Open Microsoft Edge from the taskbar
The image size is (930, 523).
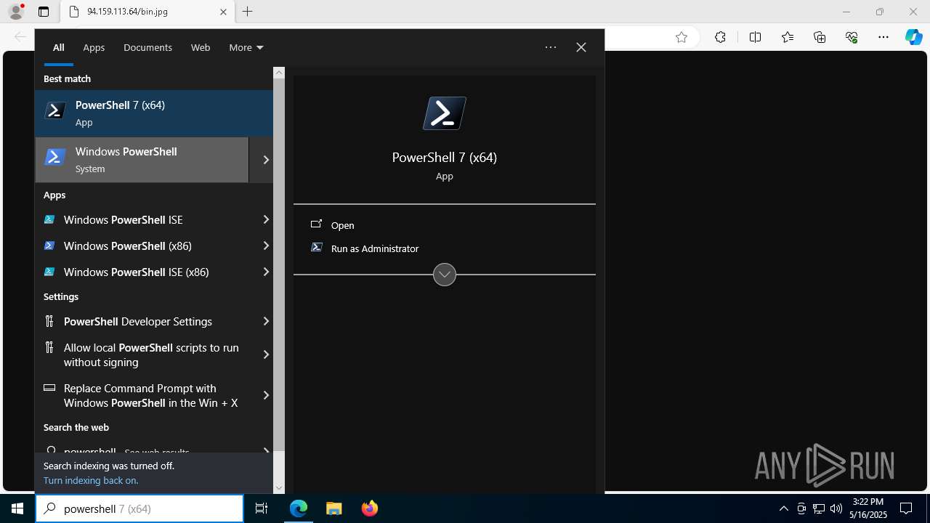tap(299, 508)
